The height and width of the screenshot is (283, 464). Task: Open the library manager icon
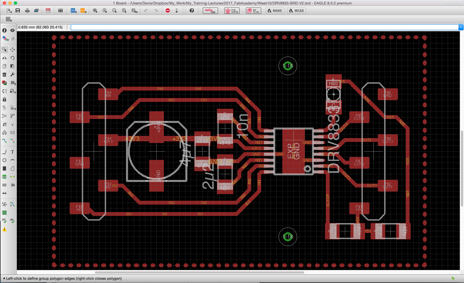pos(61,10)
